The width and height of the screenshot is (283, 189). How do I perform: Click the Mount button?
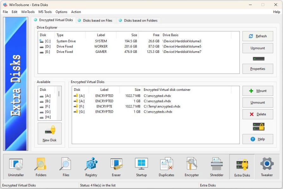pyautogui.click(x=258, y=91)
